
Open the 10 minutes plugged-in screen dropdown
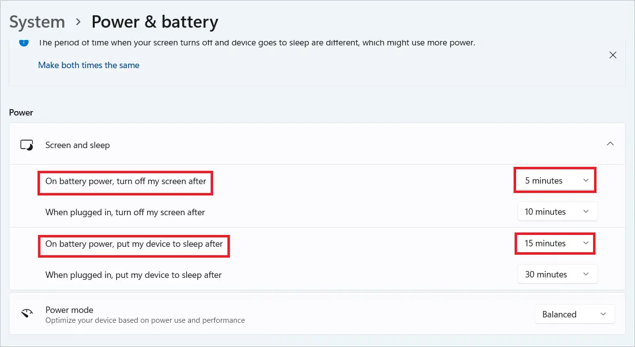558,211
